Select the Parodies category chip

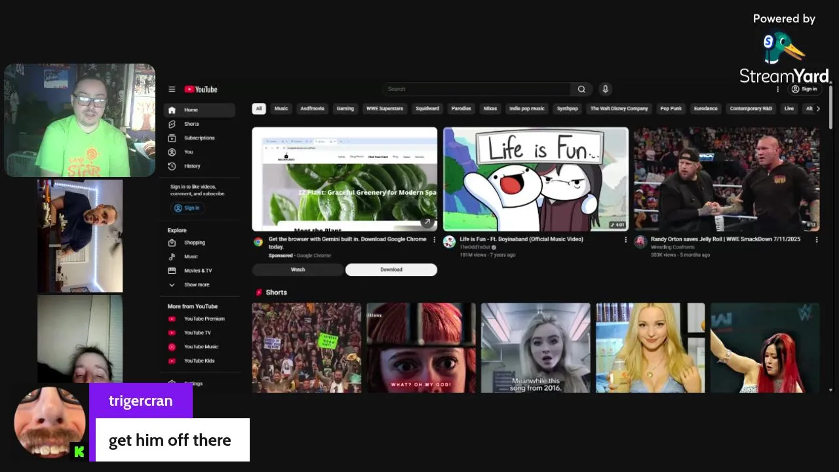tap(461, 109)
